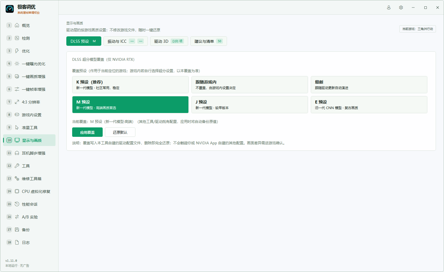This screenshot has width=444, height=272.
Task: Open 游戏内设置 gamepad icon
Action: (x=17, y=115)
